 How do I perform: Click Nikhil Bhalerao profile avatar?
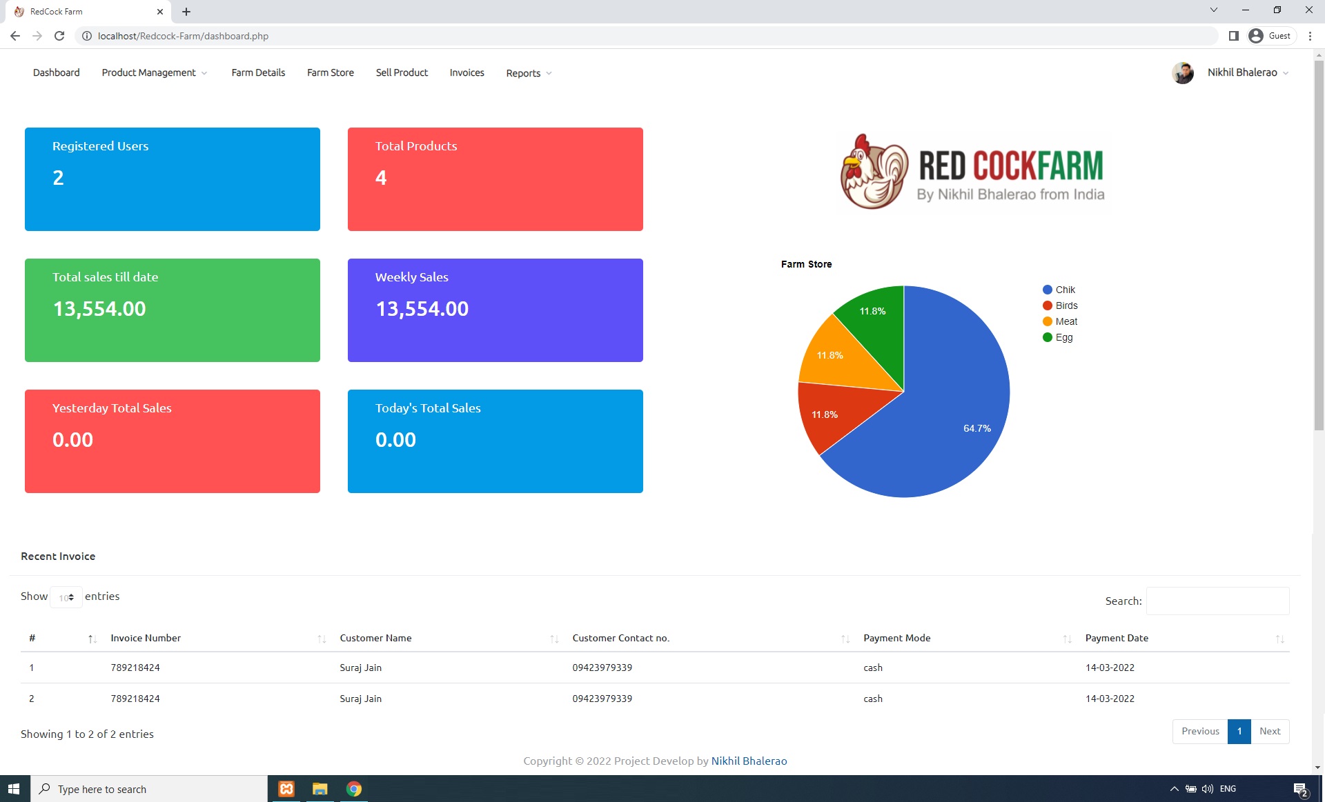coord(1185,72)
